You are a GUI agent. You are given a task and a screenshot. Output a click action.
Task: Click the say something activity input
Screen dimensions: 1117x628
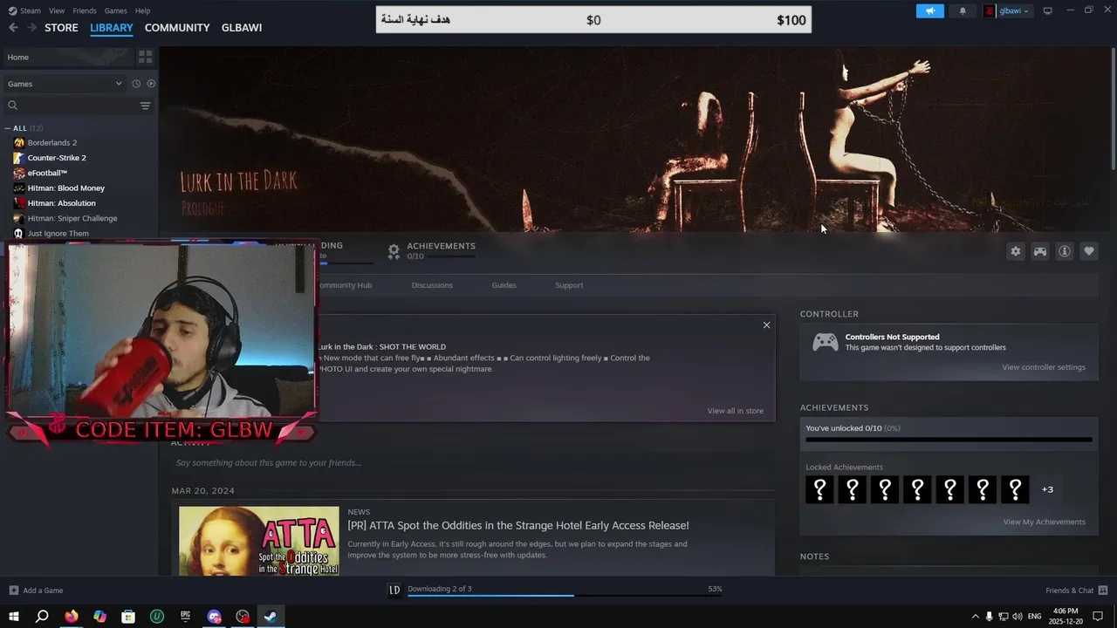point(471,462)
